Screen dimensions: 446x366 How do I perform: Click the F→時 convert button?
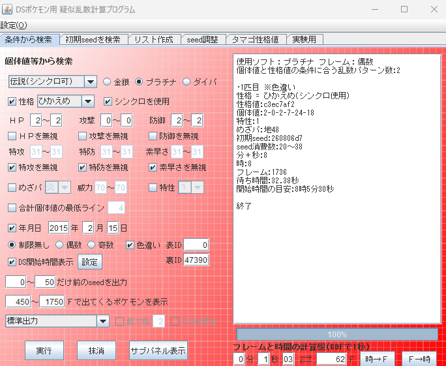tap(419, 359)
